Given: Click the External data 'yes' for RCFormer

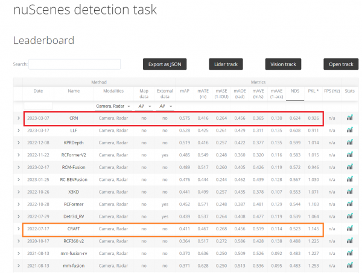Looking at the screenshot, I should pos(165,204).
